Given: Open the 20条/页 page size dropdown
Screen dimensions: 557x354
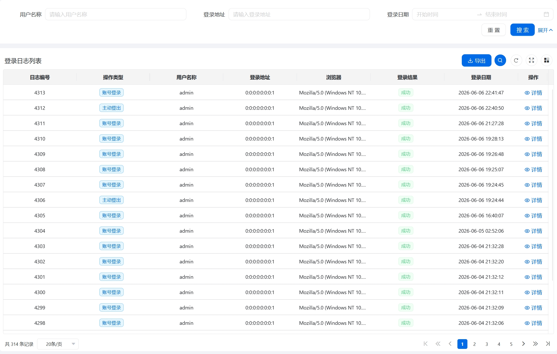Looking at the screenshot, I should pos(58,344).
